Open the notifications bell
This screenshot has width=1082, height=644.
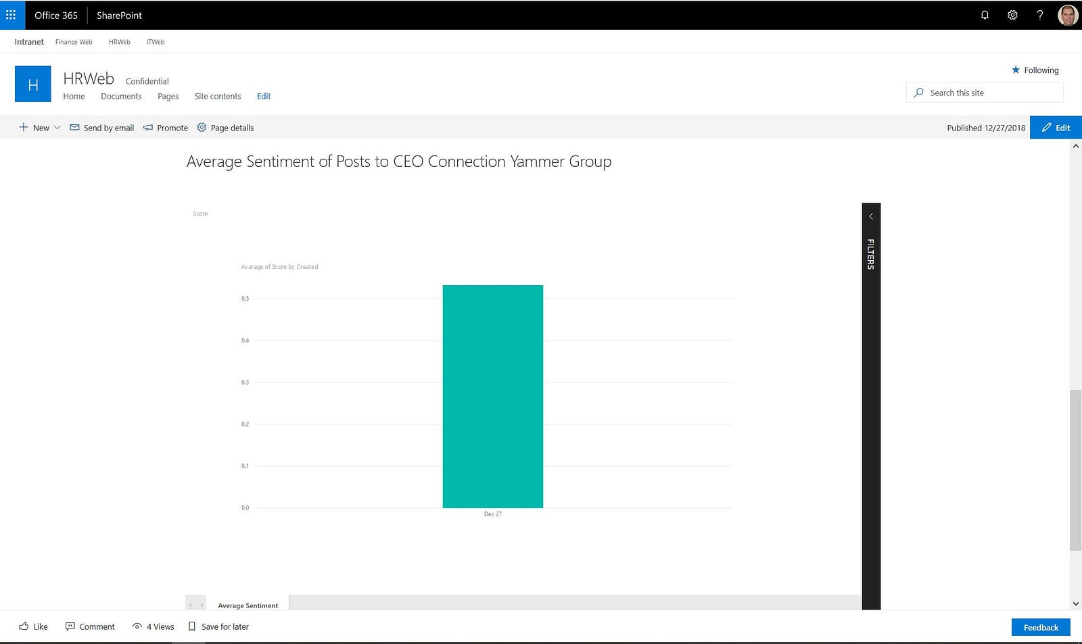coord(985,15)
